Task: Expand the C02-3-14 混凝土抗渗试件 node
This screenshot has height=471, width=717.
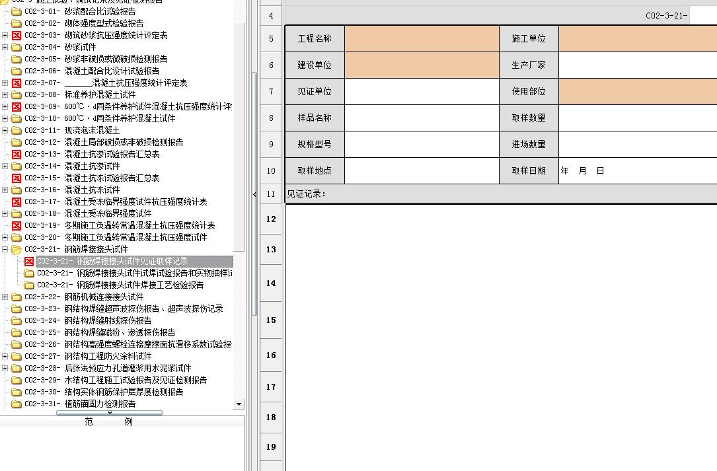Action: point(5,166)
